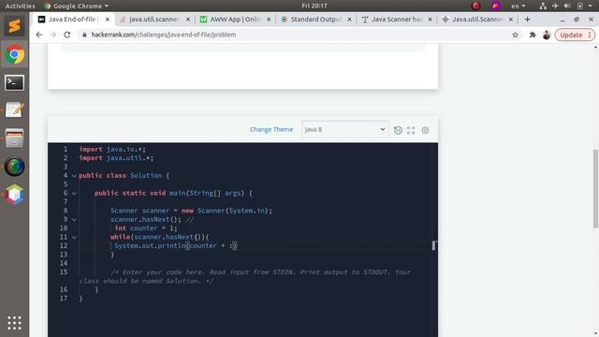Open a new browser tab
Screen dimensions: 599x337
pyautogui.click(x=528, y=19)
